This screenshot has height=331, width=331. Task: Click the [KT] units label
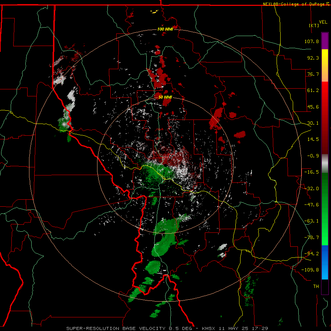[x=314, y=25]
